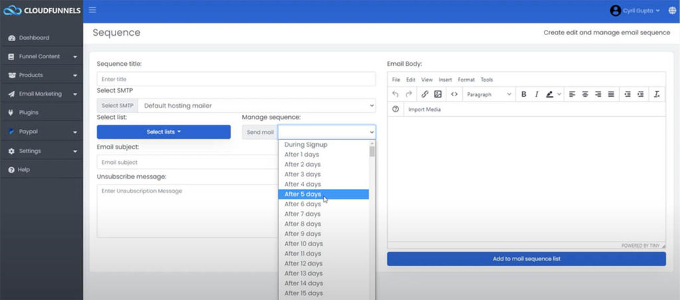680x300 pixels.
Task: Select After 1 days option
Action: (323, 155)
